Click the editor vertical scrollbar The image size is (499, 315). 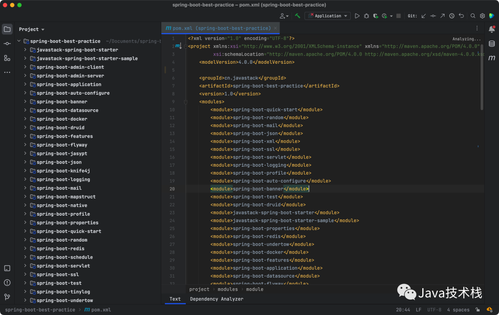tap(482, 77)
